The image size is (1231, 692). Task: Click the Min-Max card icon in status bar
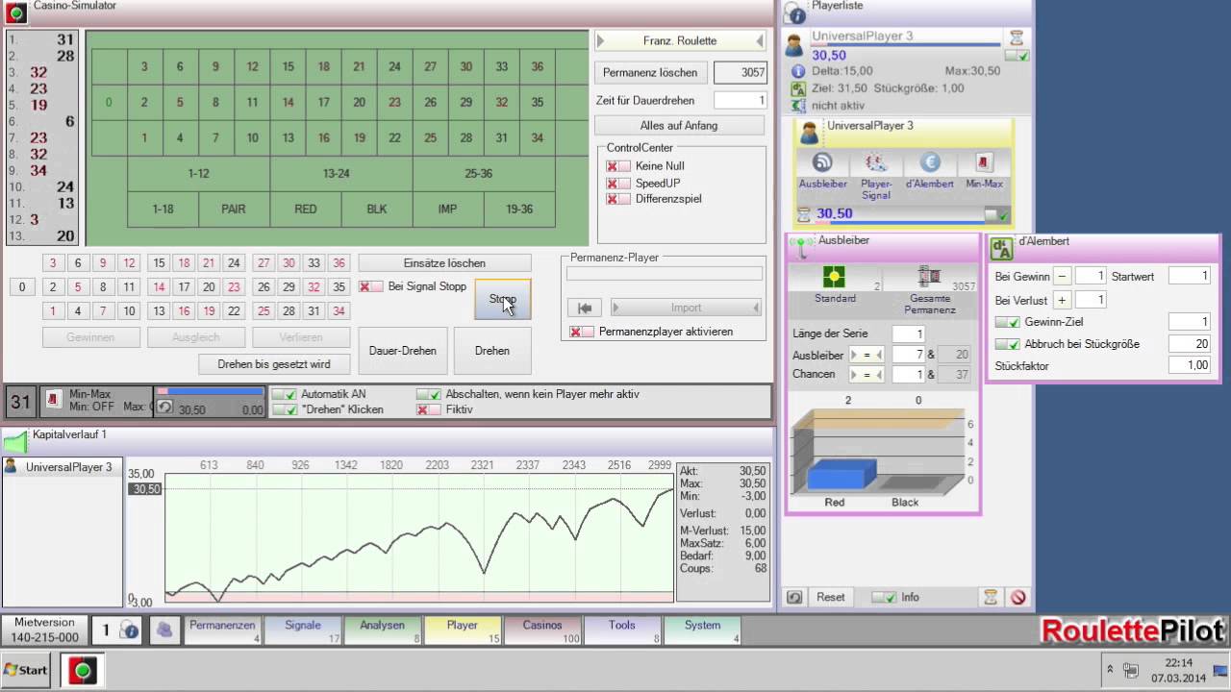coord(54,398)
